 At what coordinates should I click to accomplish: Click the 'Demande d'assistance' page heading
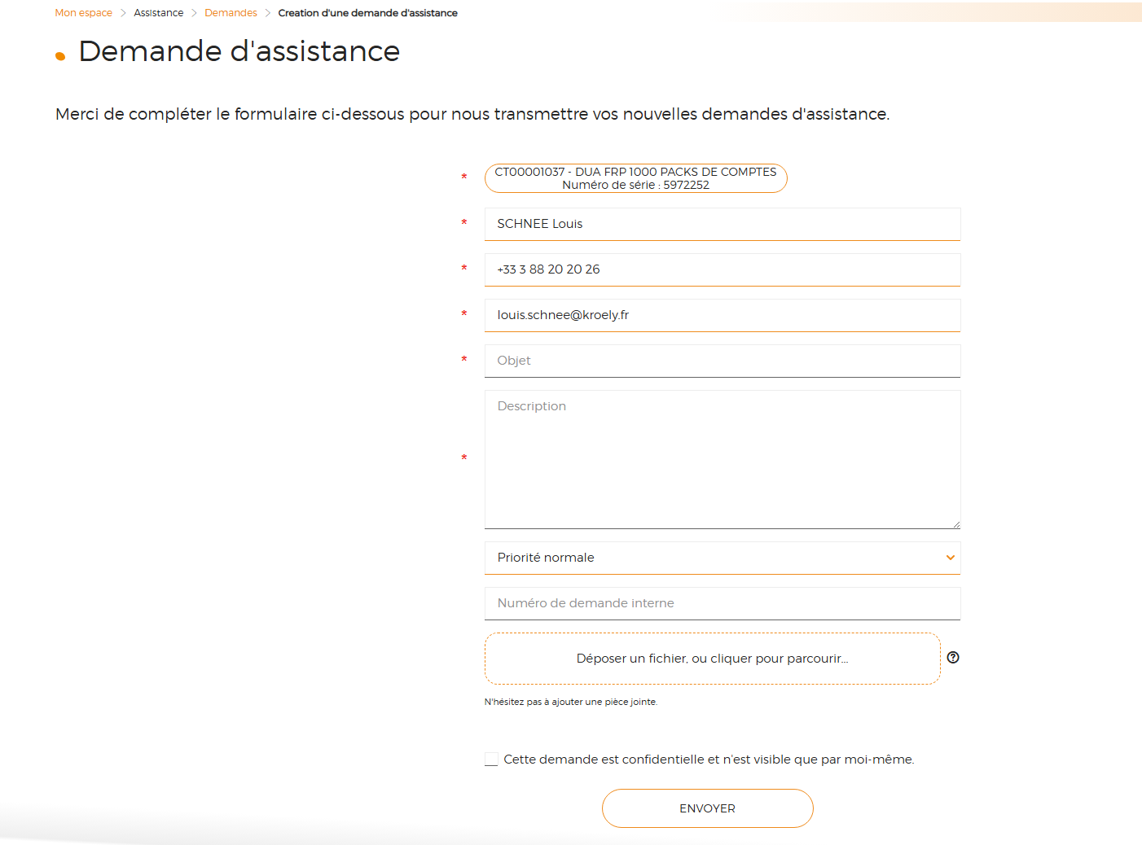coord(239,51)
